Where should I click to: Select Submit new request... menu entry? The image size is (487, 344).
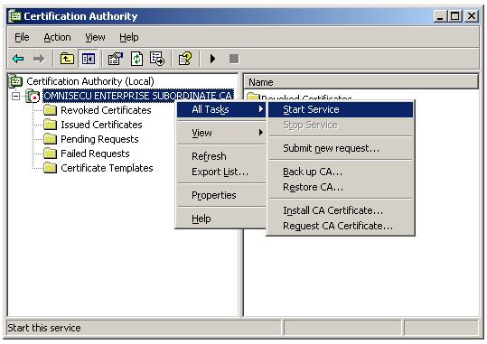click(x=341, y=148)
